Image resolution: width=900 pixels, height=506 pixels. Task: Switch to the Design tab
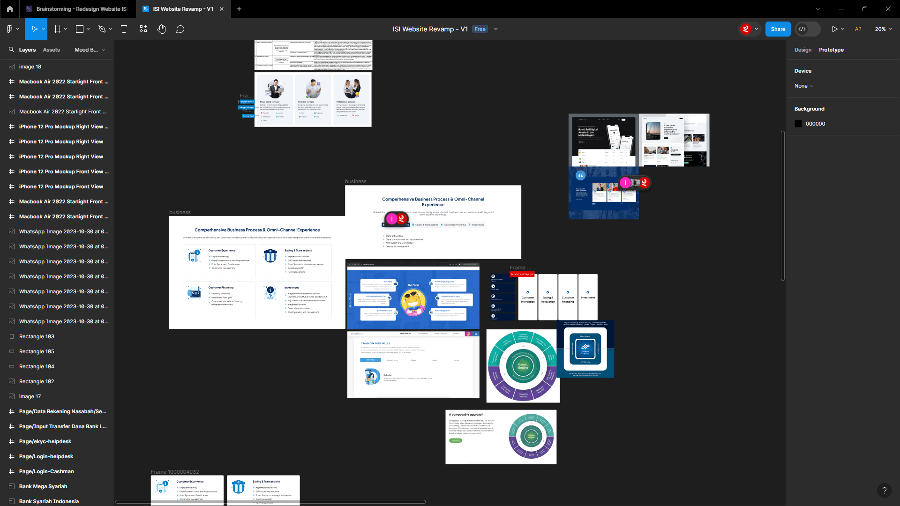coord(802,50)
